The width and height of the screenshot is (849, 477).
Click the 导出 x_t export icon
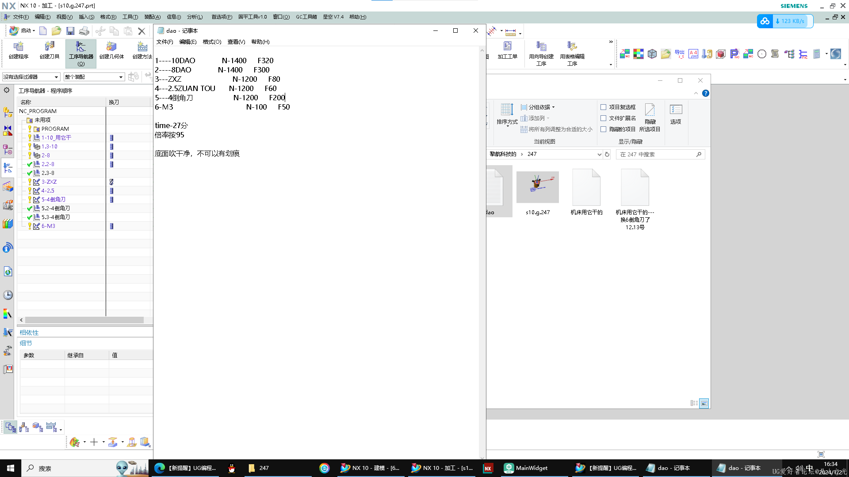coord(680,54)
